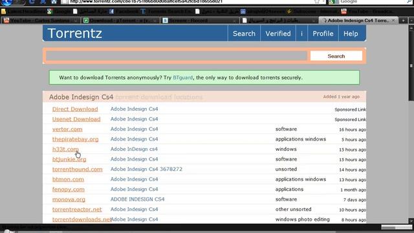Open the torrentreactor.net torrent link
The image size is (414, 233).
tap(77, 210)
